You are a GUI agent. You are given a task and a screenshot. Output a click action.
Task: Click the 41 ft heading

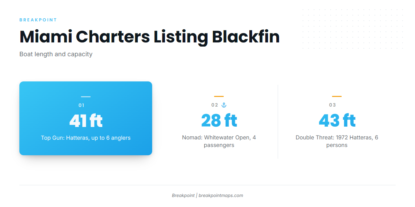pos(86,120)
